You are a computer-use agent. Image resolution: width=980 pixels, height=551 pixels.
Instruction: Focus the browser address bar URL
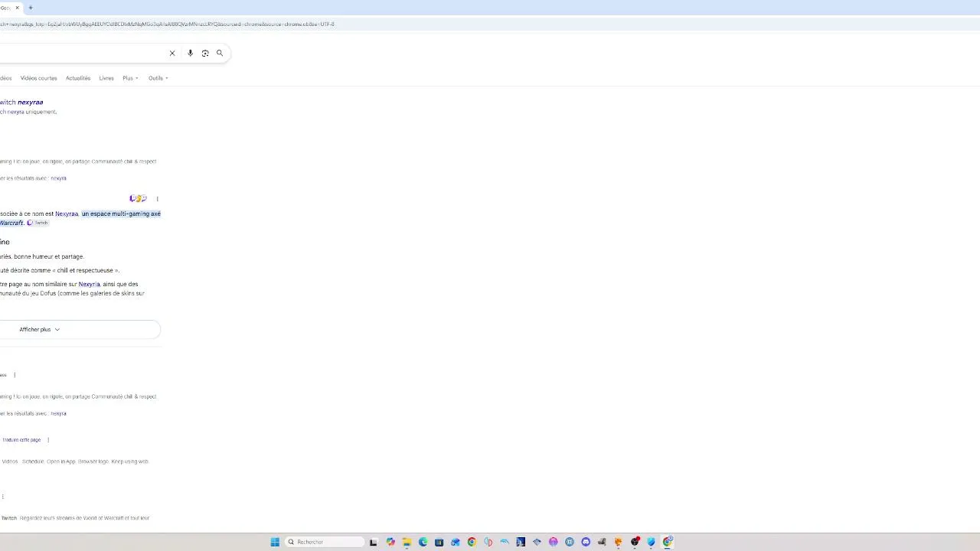coord(167,24)
